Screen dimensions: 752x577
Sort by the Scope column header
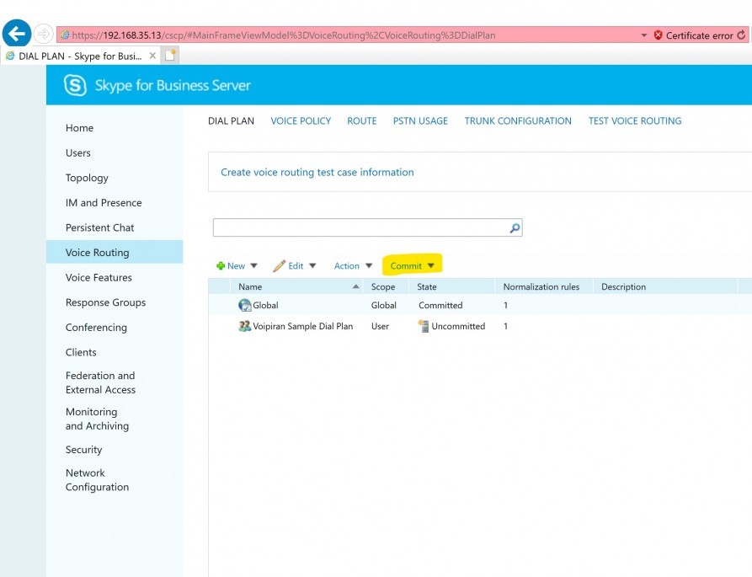383,287
